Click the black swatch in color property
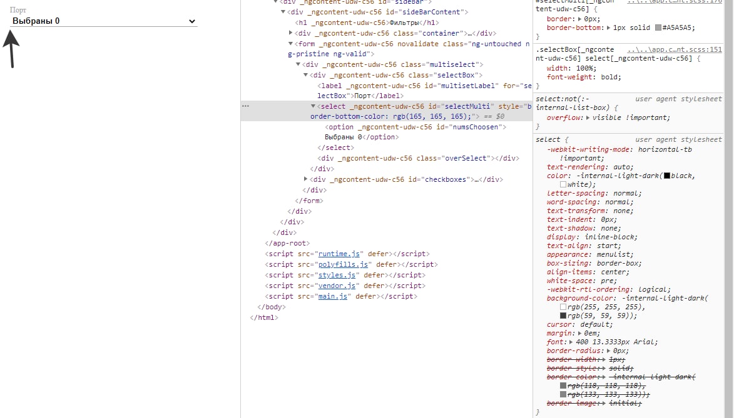 pyautogui.click(x=666, y=176)
